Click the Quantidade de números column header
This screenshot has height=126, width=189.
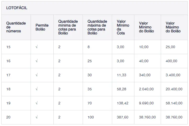(x=16, y=27)
